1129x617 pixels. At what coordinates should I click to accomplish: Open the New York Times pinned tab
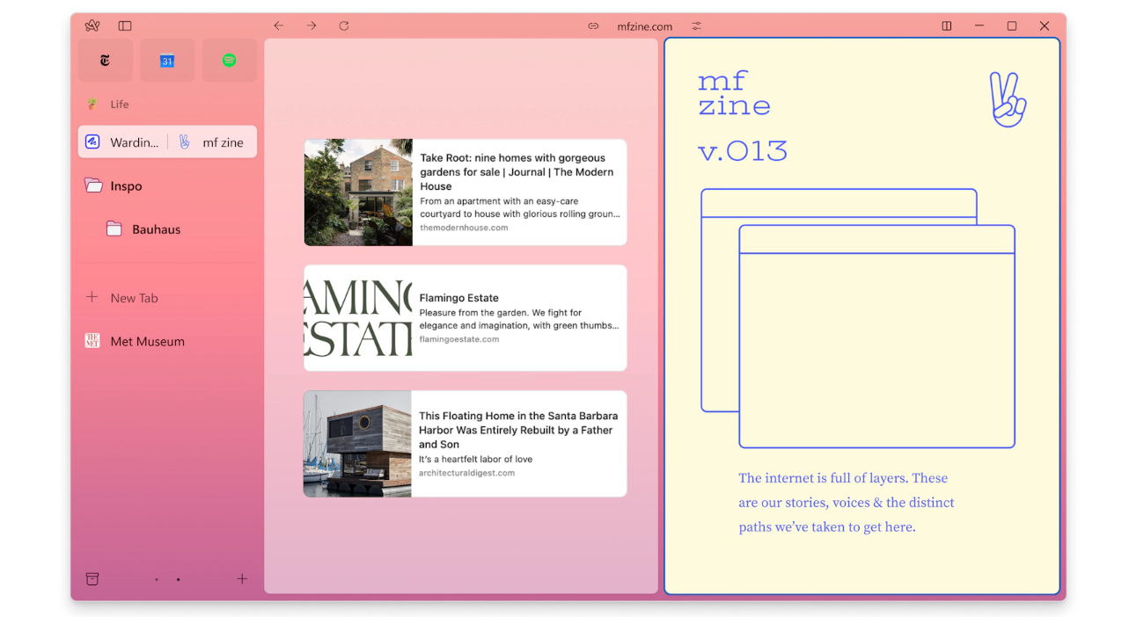click(x=106, y=61)
